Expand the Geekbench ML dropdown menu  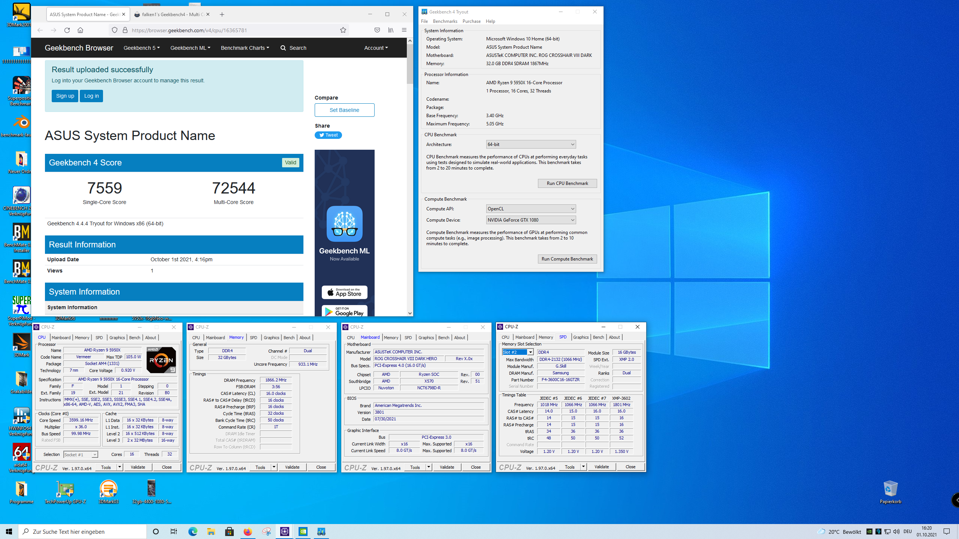point(190,48)
